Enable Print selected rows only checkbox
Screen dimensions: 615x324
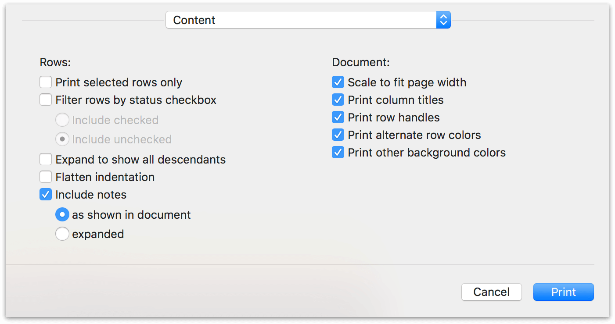(46, 82)
